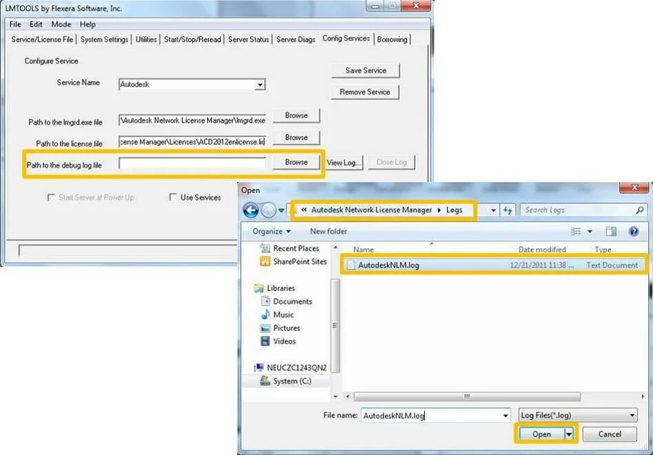Open the Mode menu in LMTOOLS
Screen dimensions: 653x455
pos(61,24)
